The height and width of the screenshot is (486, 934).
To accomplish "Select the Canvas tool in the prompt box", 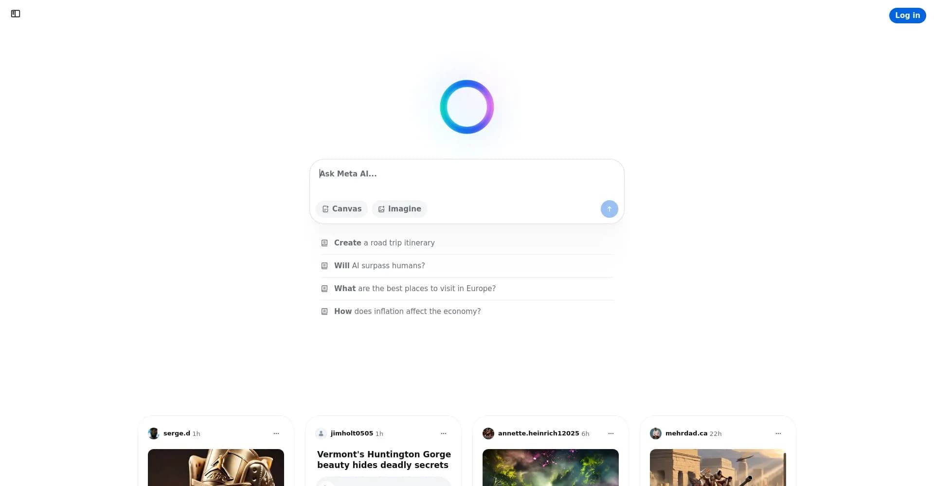I will click(341, 208).
